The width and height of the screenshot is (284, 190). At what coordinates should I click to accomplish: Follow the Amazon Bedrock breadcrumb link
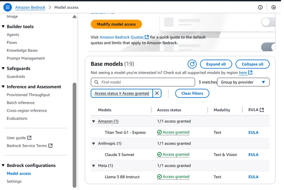coord(30,7)
